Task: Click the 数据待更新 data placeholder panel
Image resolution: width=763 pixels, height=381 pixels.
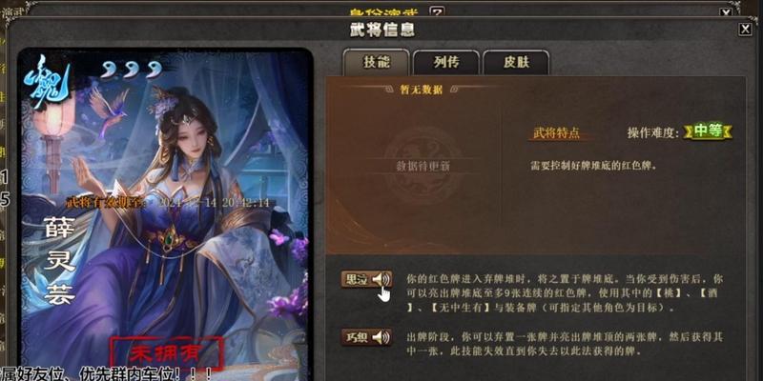Action: [x=422, y=166]
